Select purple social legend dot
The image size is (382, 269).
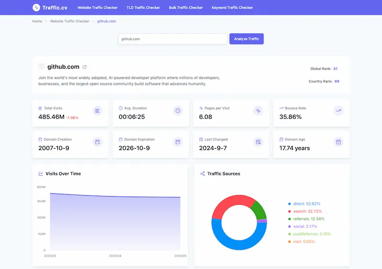tap(289, 227)
